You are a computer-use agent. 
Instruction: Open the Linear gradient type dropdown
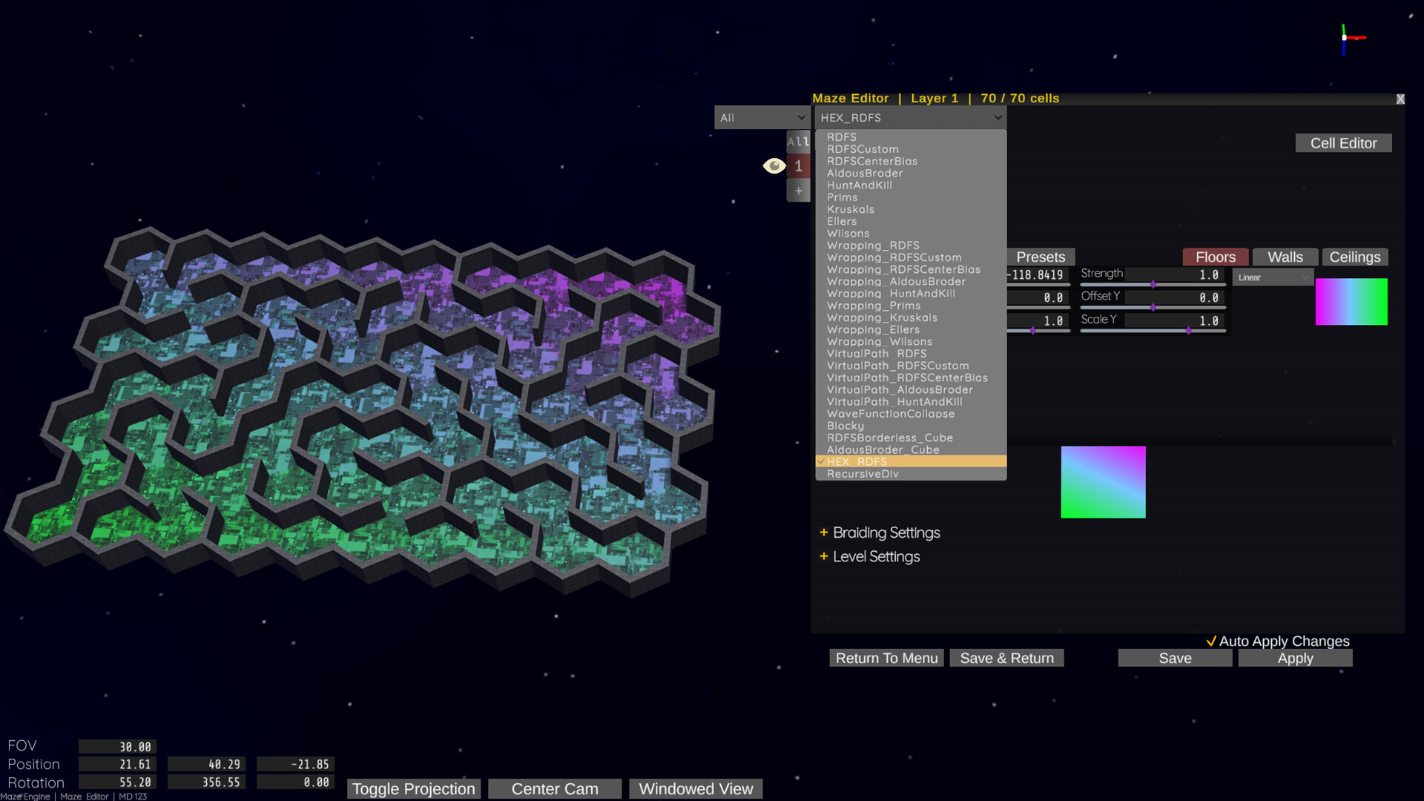(x=1273, y=277)
